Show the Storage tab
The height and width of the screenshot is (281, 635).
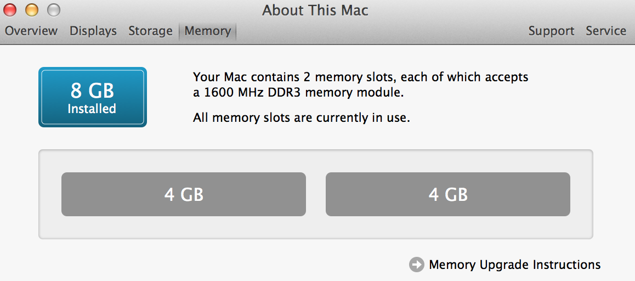150,31
